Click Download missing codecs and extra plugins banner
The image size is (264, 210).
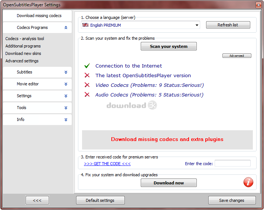(x=167, y=140)
